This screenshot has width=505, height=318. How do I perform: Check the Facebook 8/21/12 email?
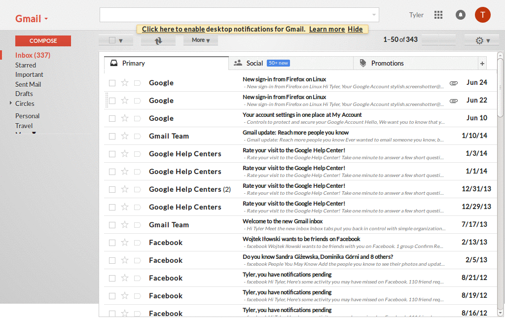112,278
